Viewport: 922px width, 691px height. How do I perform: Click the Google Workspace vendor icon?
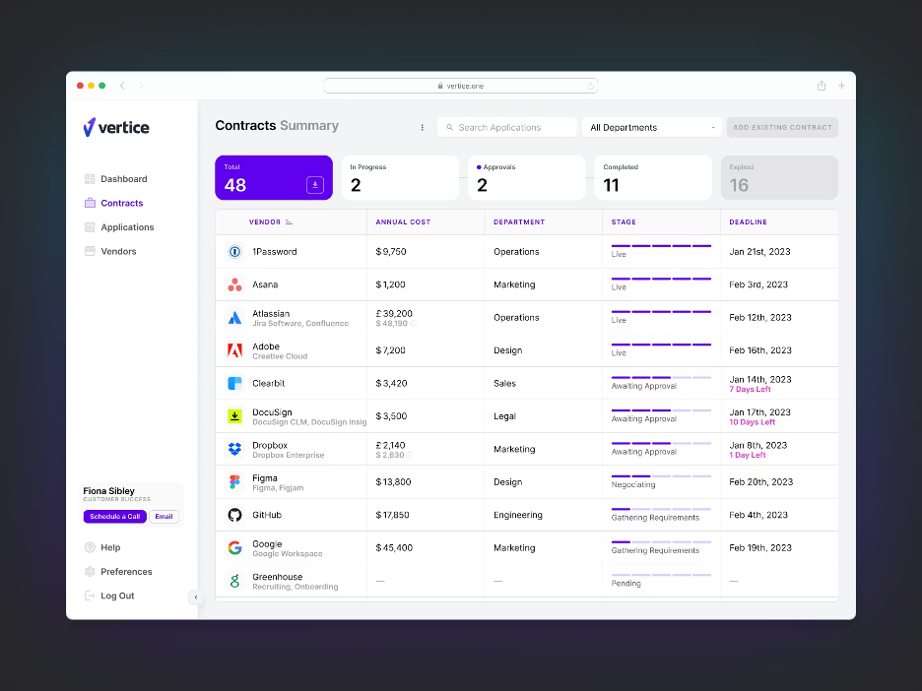[234, 547]
